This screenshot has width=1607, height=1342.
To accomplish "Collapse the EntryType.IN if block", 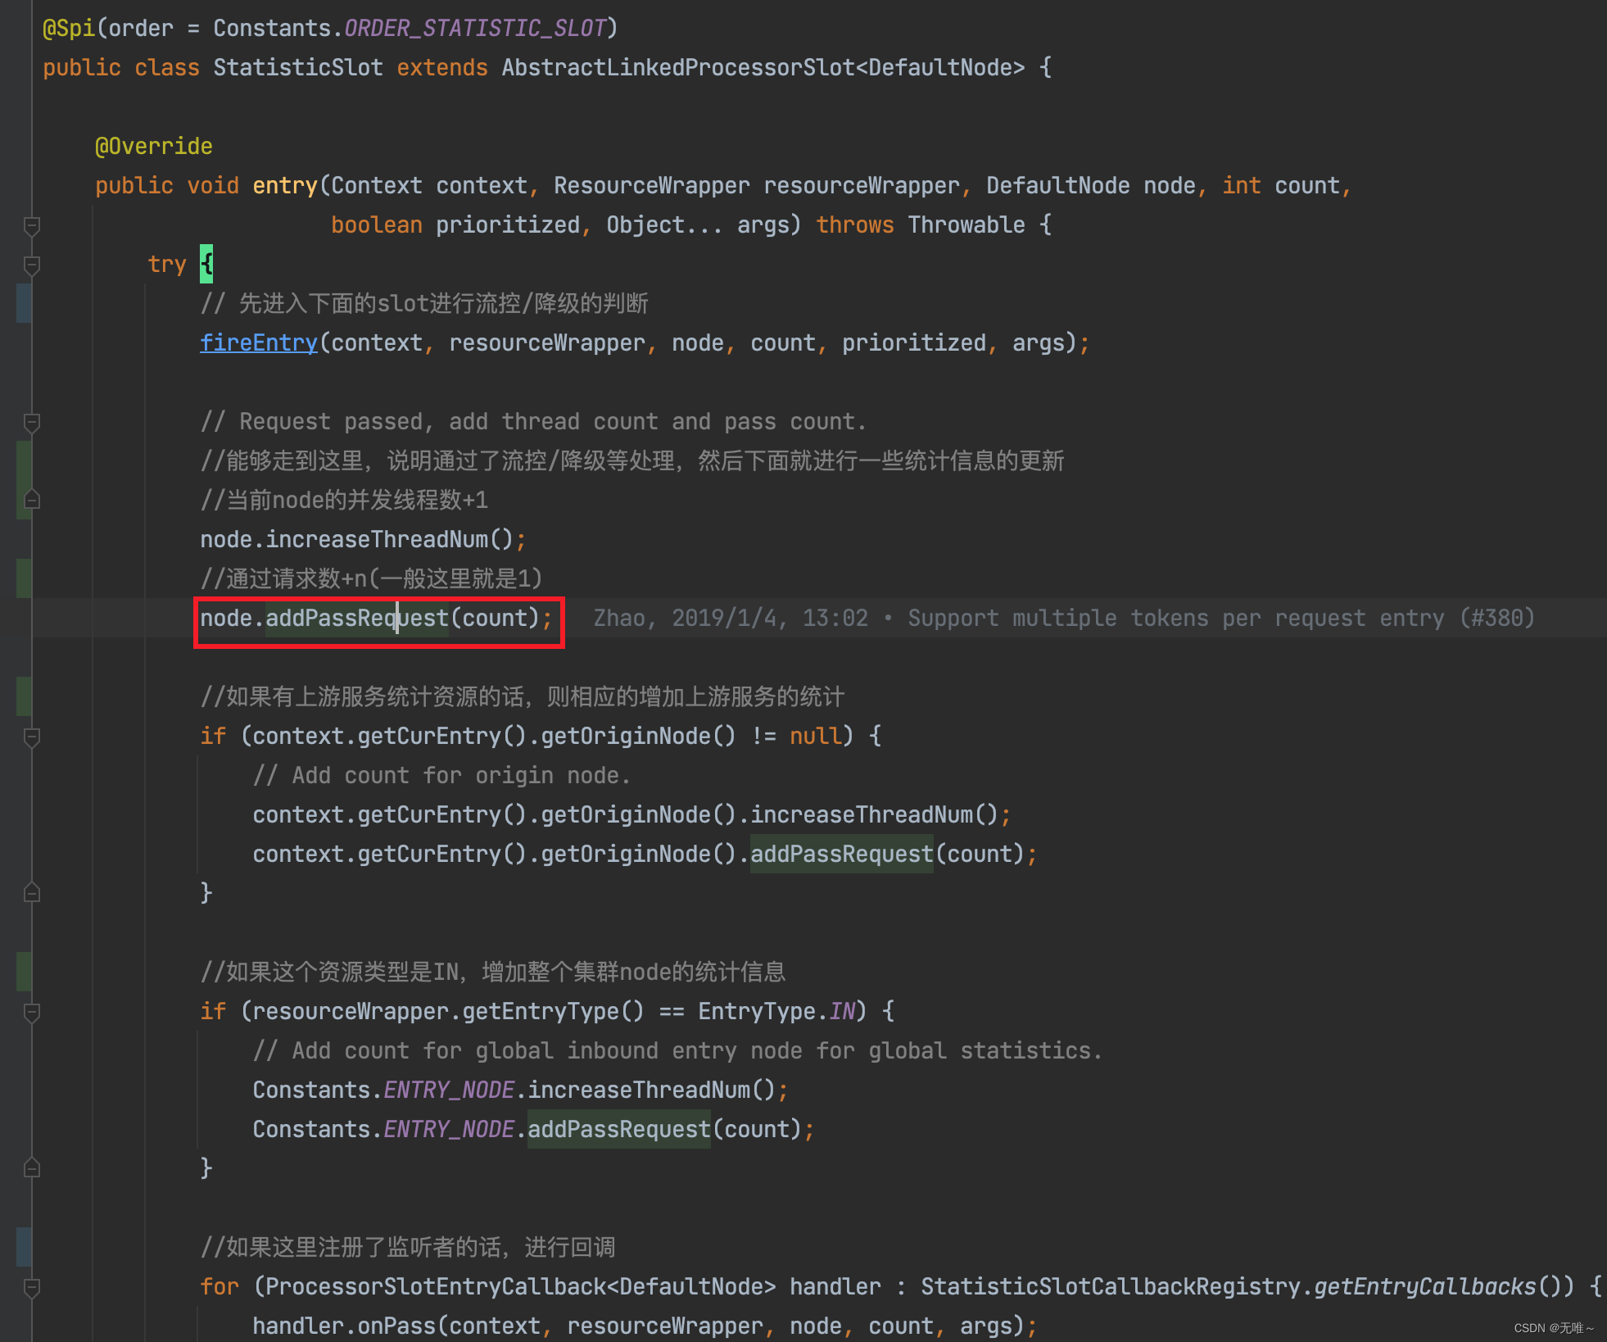I will click(32, 1012).
